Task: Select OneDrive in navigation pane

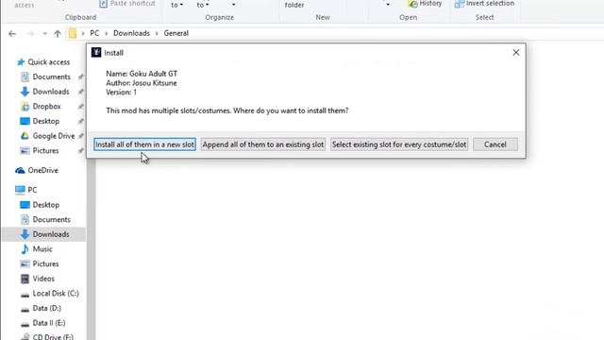Action: point(42,170)
